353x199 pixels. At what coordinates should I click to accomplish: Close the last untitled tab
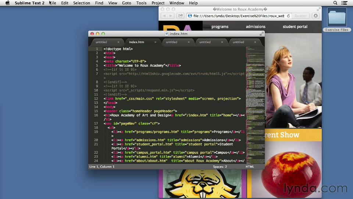255,42
